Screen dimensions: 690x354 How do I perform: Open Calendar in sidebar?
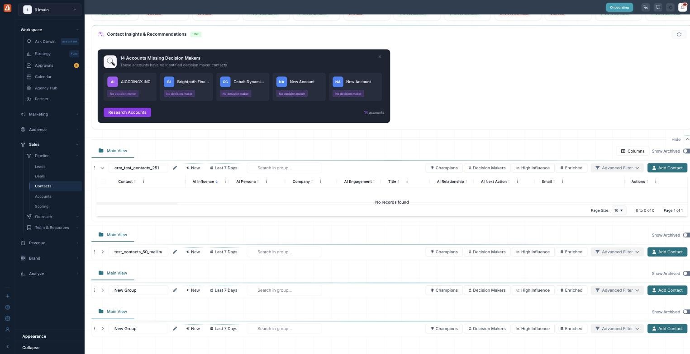coord(43,77)
